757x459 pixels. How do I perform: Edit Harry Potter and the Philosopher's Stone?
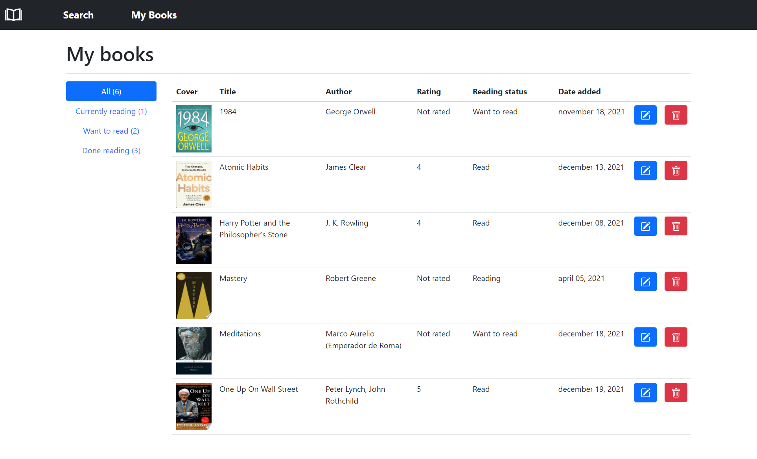pos(645,226)
